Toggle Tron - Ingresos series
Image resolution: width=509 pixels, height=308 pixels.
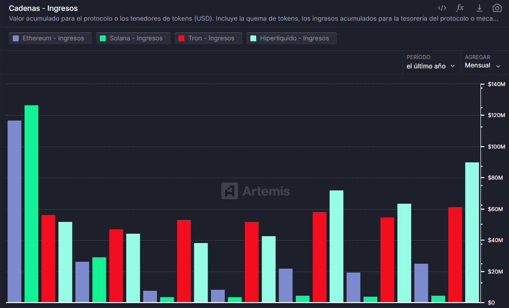[209, 38]
